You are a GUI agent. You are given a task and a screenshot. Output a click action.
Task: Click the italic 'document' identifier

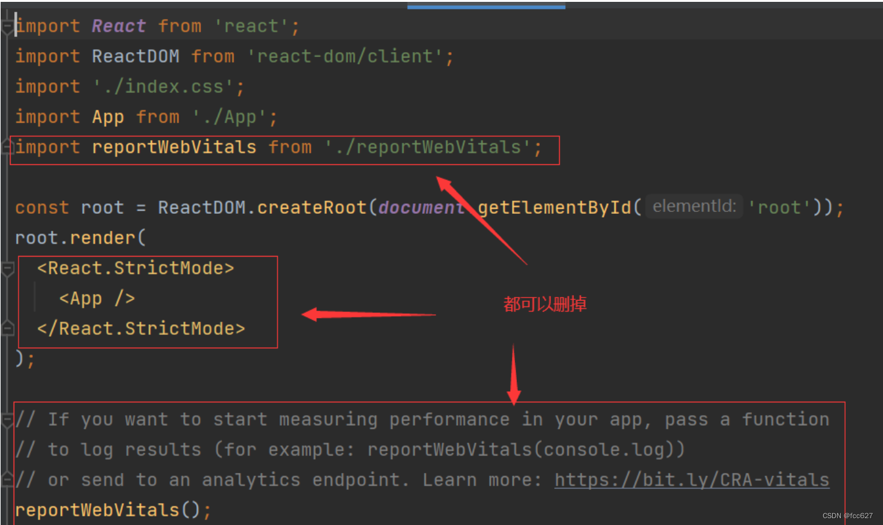click(421, 208)
